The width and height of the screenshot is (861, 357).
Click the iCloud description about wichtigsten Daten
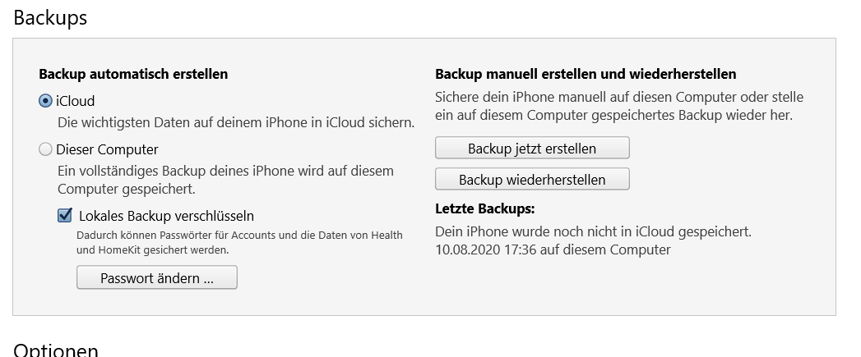(235, 122)
